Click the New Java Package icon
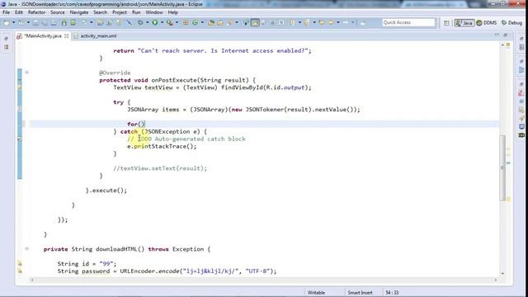The width and height of the screenshot is (528, 297). [186, 22]
